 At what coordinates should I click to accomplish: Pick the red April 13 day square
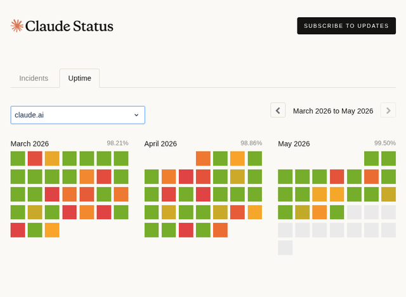point(169,194)
